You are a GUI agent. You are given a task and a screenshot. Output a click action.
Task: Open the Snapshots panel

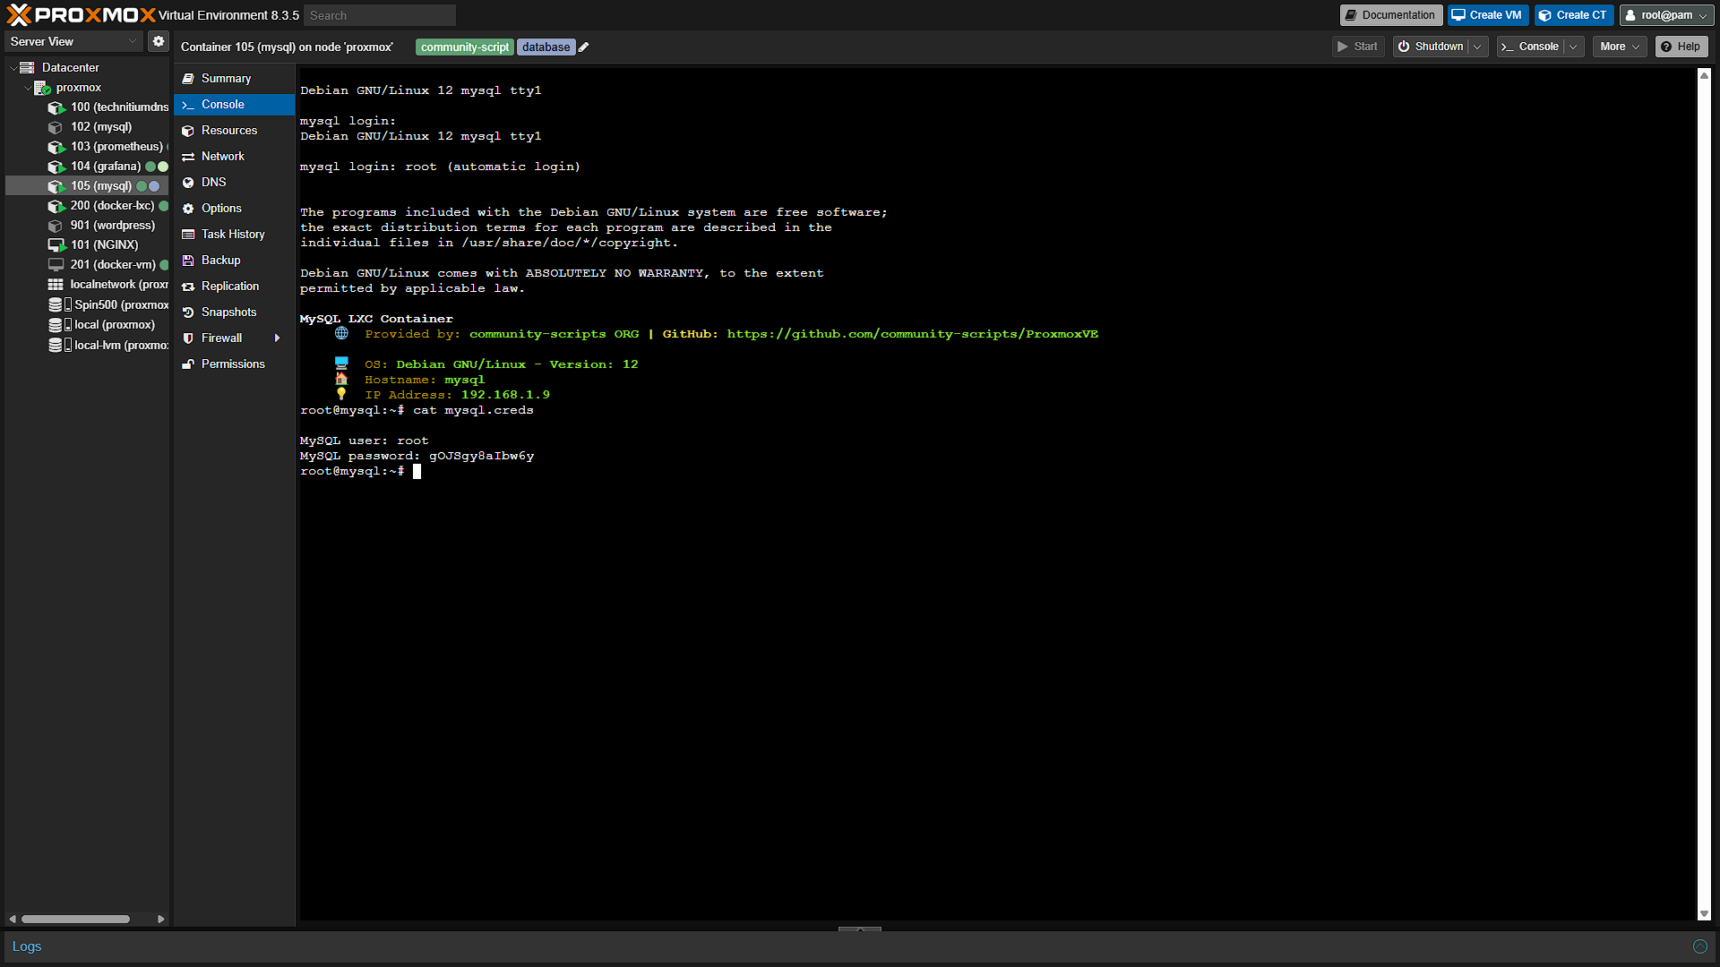point(235,312)
